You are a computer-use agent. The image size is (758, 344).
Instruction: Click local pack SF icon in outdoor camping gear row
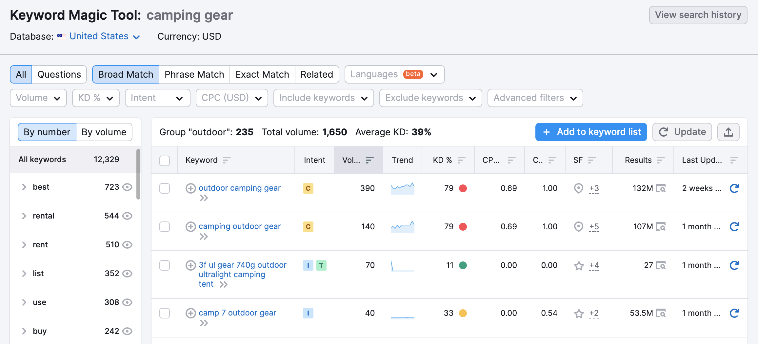click(579, 188)
